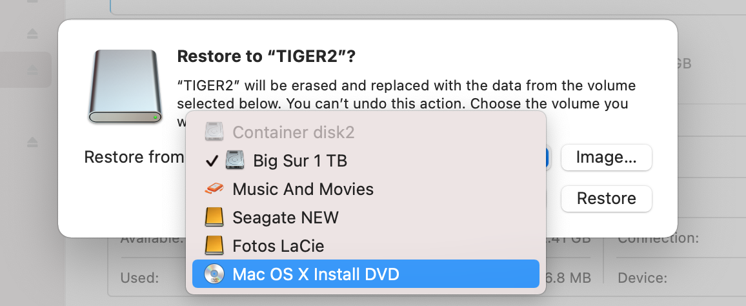The width and height of the screenshot is (746, 306).
Task: Click the Restore button
Action: (606, 198)
